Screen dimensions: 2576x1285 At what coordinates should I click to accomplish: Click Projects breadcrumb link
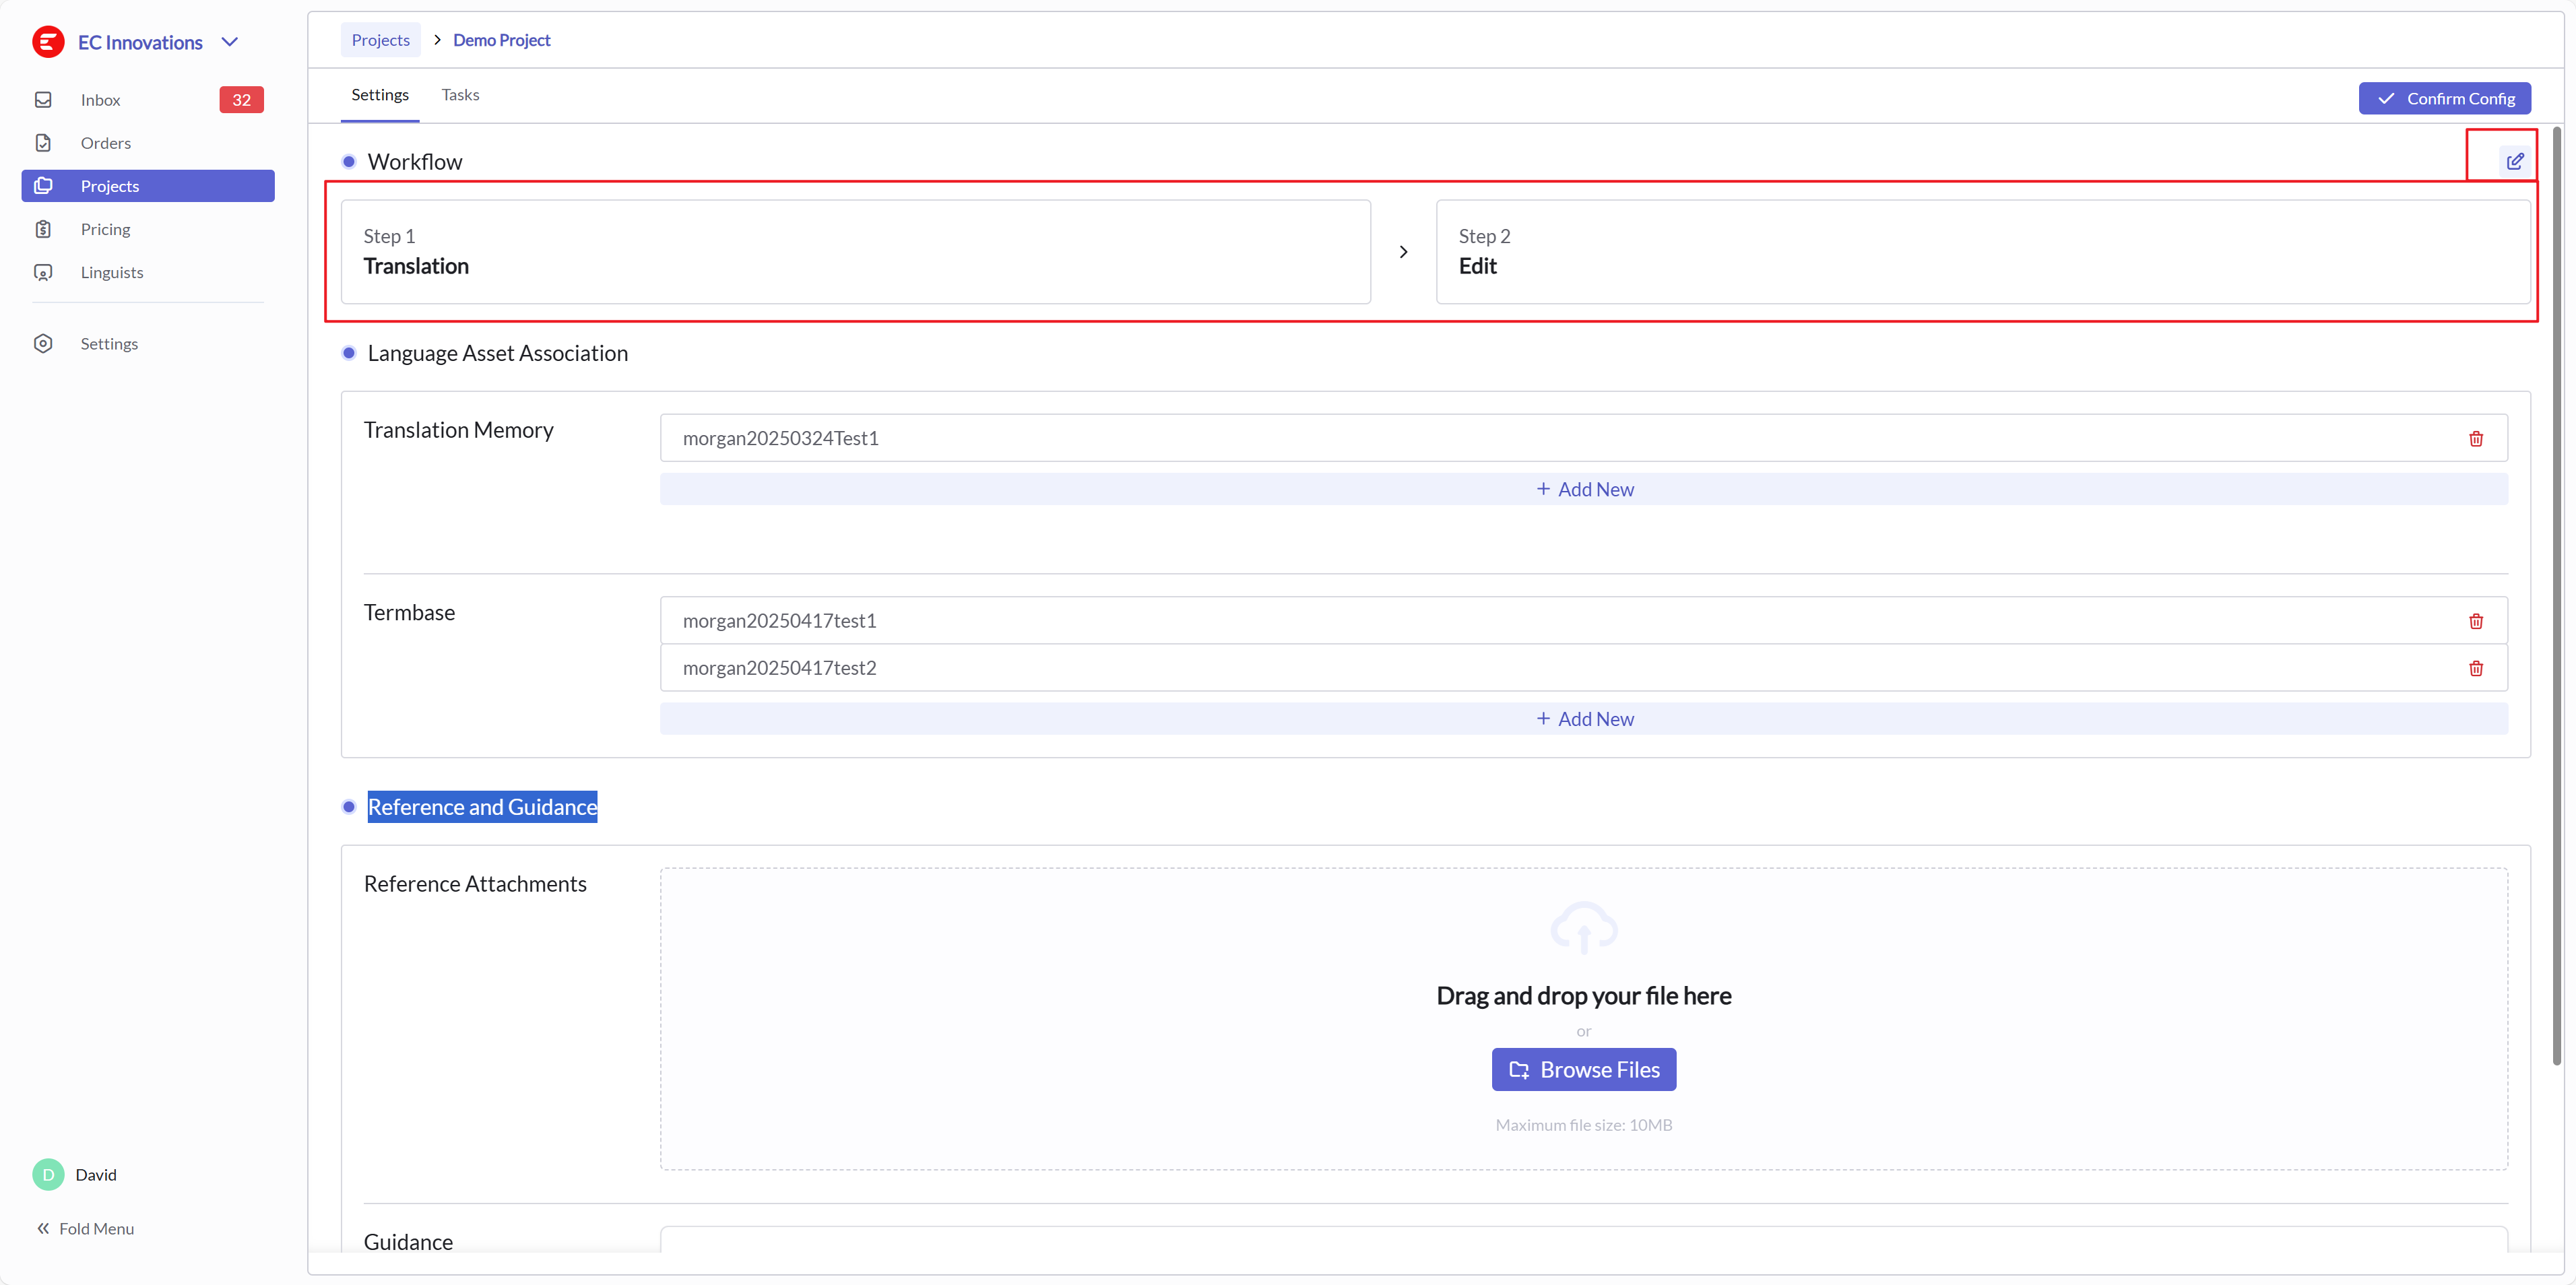coord(380,40)
